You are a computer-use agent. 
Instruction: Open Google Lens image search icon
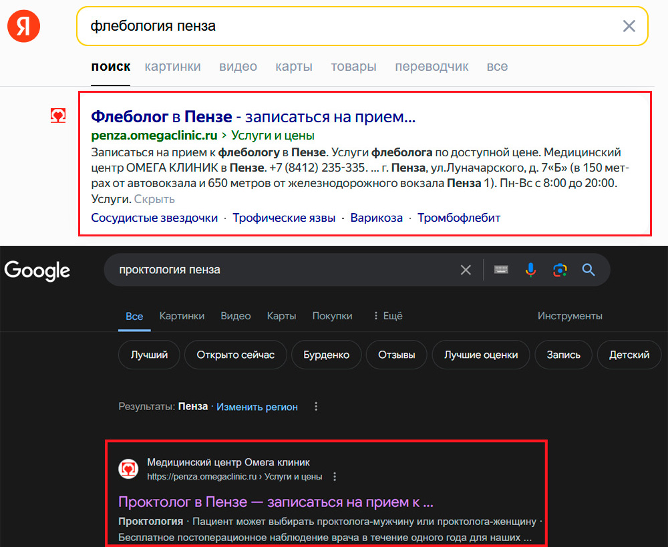[560, 270]
